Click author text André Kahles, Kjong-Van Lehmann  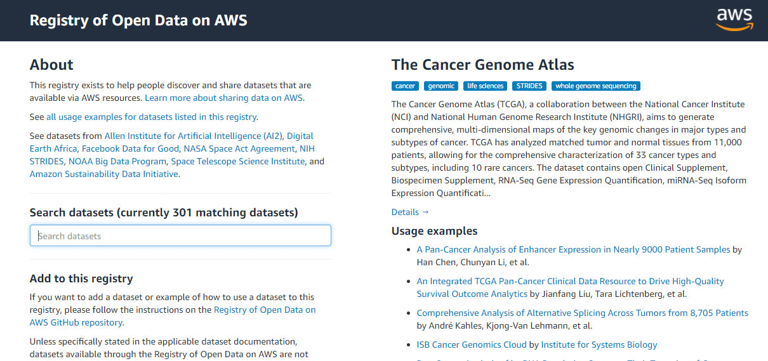pyautogui.click(x=497, y=325)
